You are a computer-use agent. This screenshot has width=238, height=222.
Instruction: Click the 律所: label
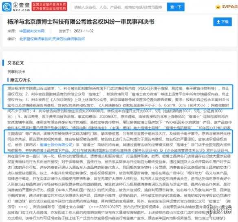tap(12, 39)
